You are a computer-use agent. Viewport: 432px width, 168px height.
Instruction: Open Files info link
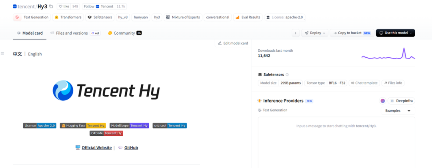393,83
